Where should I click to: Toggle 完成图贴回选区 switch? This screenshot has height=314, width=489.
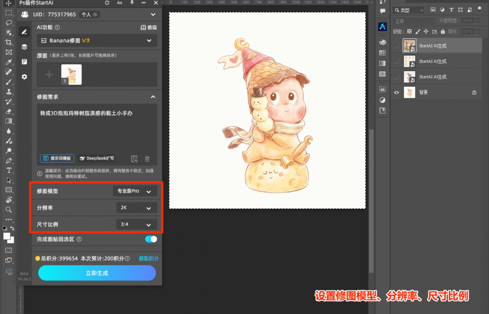point(151,239)
